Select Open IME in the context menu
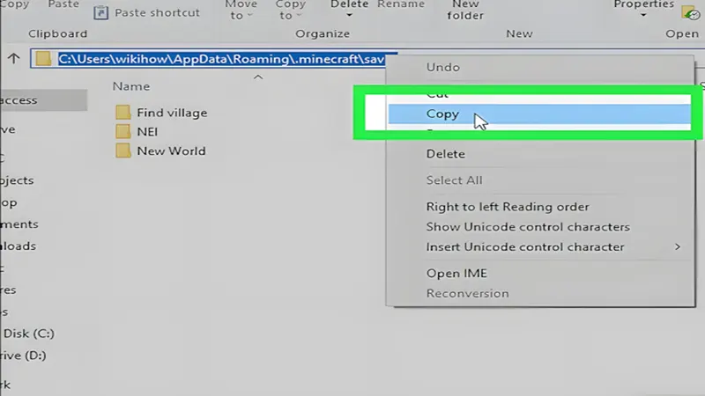Screen dimensions: 705x396 456,274
